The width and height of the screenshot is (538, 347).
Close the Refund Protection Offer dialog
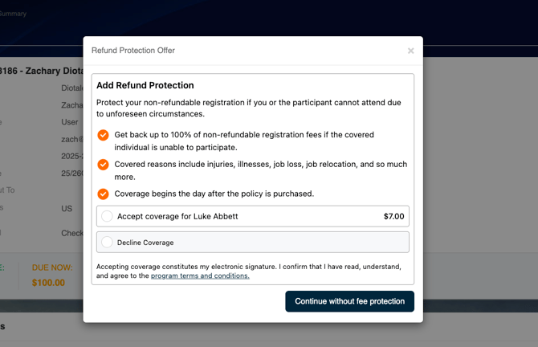410,51
